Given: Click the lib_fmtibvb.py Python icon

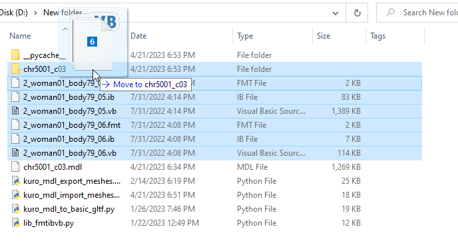Looking at the screenshot, I should (x=15, y=223).
